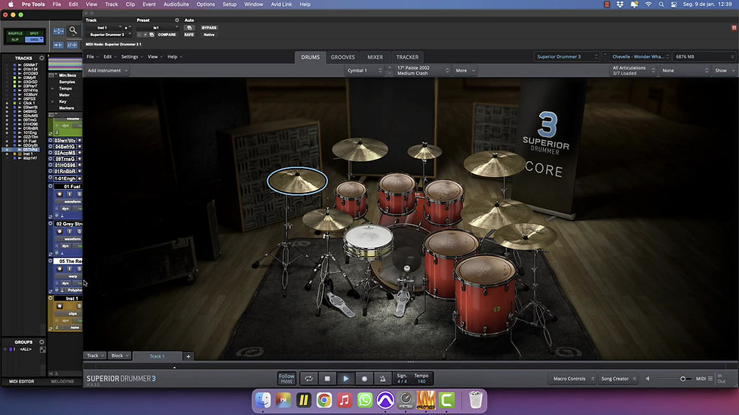
Task: Click the speaker volume icon
Action: (x=648, y=379)
